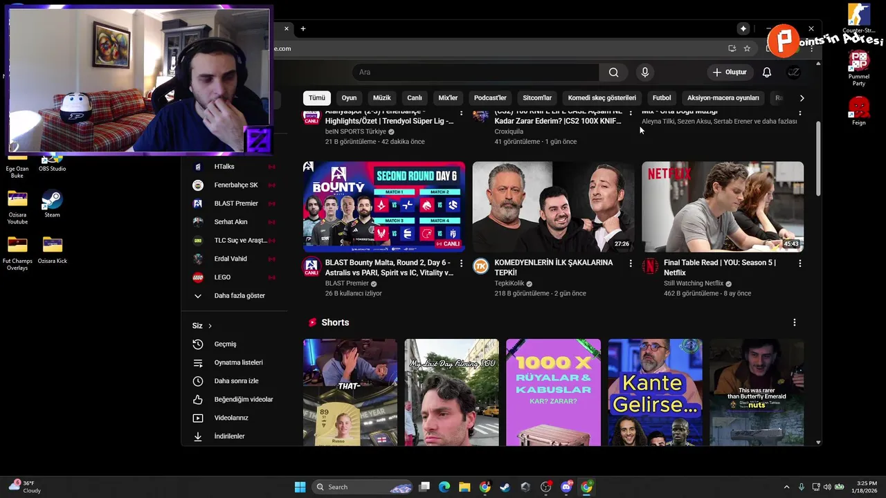Click the Ara search input field
The image size is (886, 498).
click(x=476, y=72)
